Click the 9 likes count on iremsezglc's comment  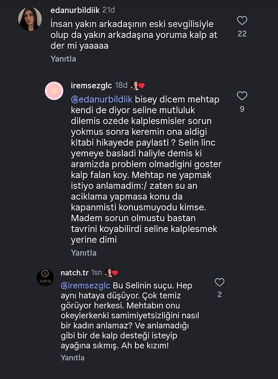coord(241,108)
